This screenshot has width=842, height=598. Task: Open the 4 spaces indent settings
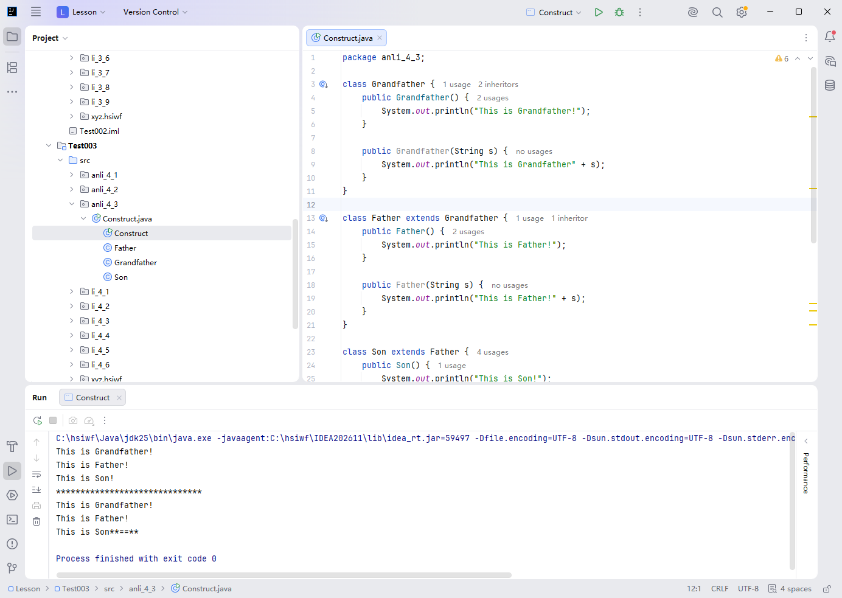790,589
